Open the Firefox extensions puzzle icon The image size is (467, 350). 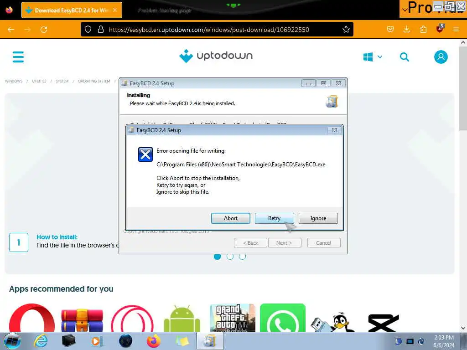[x=423, y=30]
